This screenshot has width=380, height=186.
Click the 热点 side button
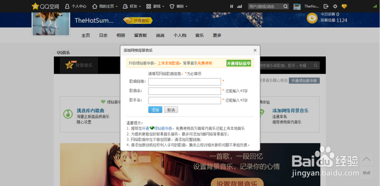366,173
